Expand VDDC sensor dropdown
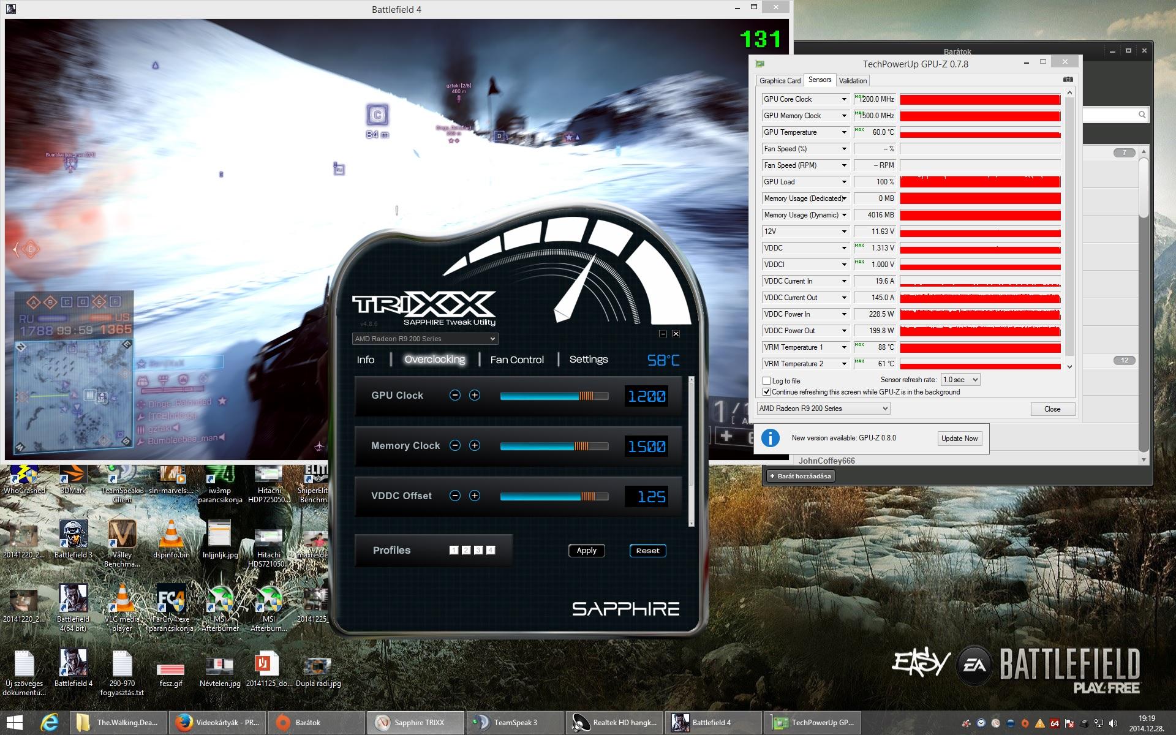Screen dimensions: 1176x735 (x=844, y=248)
